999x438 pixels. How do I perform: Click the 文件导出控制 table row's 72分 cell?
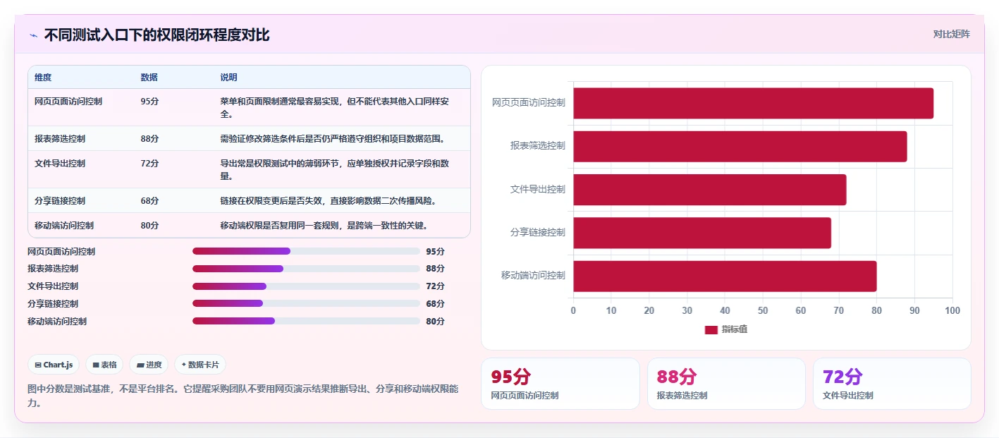(x=149, y=164)
